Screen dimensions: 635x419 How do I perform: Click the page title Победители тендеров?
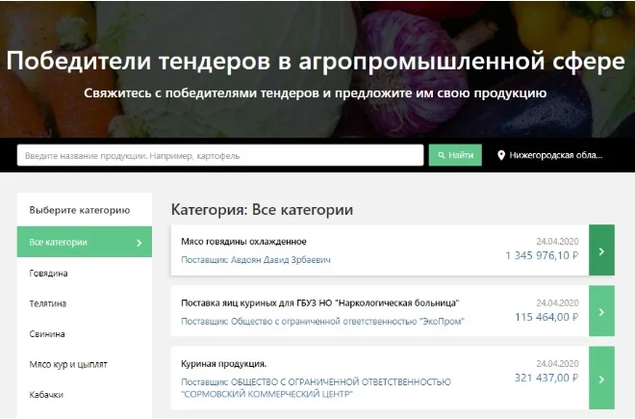(x=316, y=61)
